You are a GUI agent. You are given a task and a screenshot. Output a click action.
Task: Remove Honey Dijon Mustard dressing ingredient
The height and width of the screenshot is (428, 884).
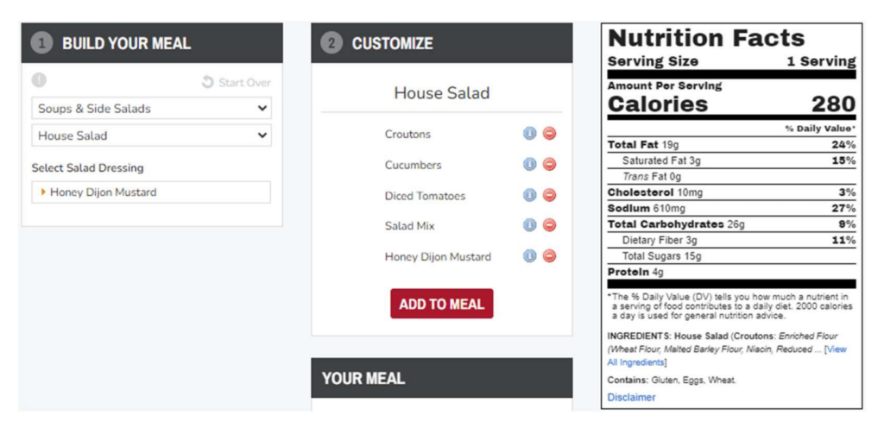pyautogui.click(x=549, y=256)
